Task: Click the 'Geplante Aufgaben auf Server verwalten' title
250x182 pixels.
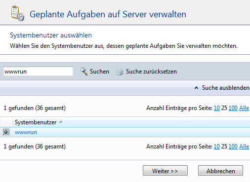Action: pyautogui.click(x=108, y=14)
